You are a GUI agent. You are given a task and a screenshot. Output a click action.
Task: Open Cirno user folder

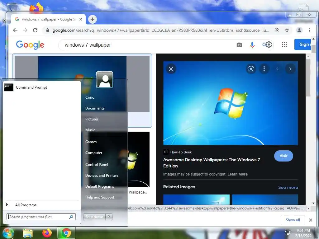pos(90,97)
